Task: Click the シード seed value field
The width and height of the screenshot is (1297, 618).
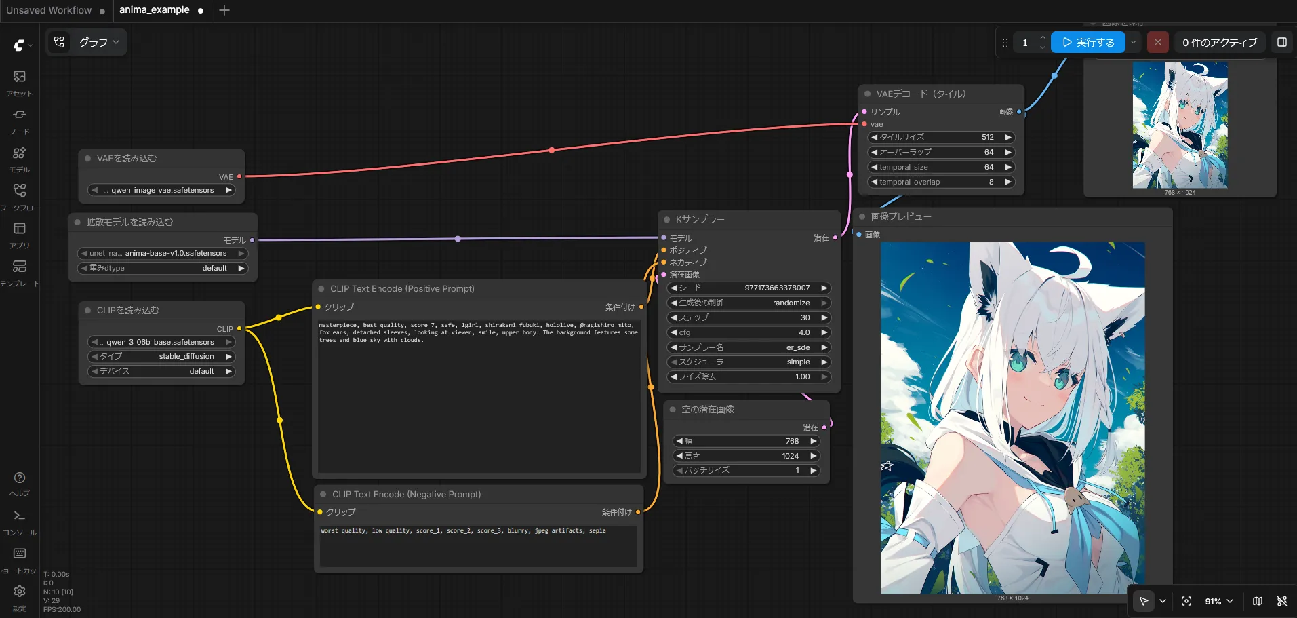Action: click(x=749, y=288)
